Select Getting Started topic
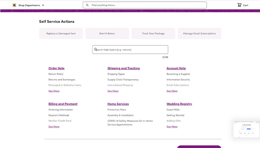The width and height of the screenshot is (260, 148). point(175,115)
